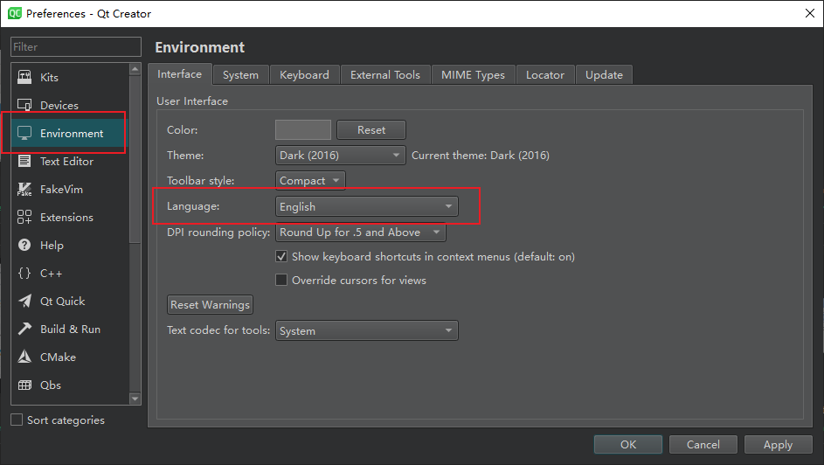824x465 pixels.
Task: Switch to the Keyboard tab
Action: [x=305, y=75]
